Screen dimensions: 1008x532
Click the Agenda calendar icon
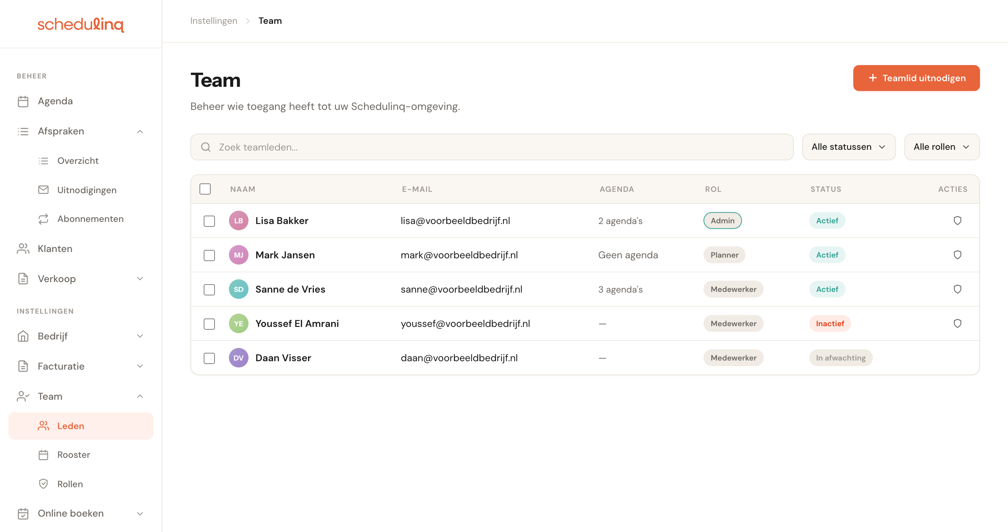point(23,101)
